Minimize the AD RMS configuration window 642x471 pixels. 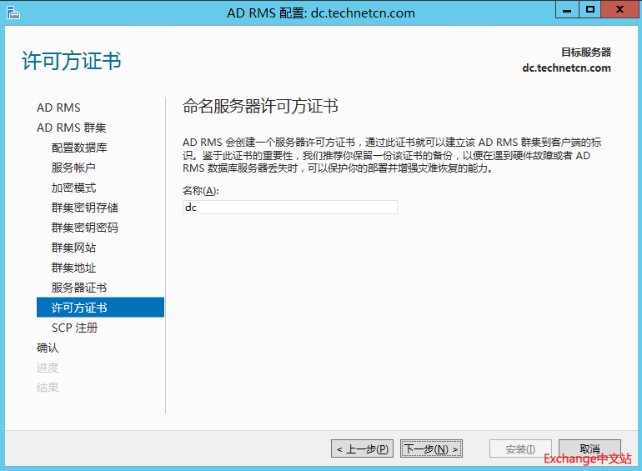click(x=567, y=10)
